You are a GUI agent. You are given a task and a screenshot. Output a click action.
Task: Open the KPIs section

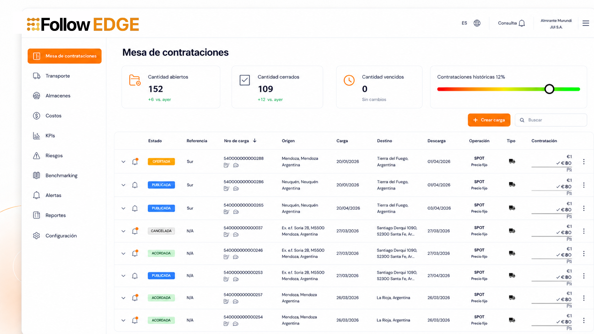point(44,136)
